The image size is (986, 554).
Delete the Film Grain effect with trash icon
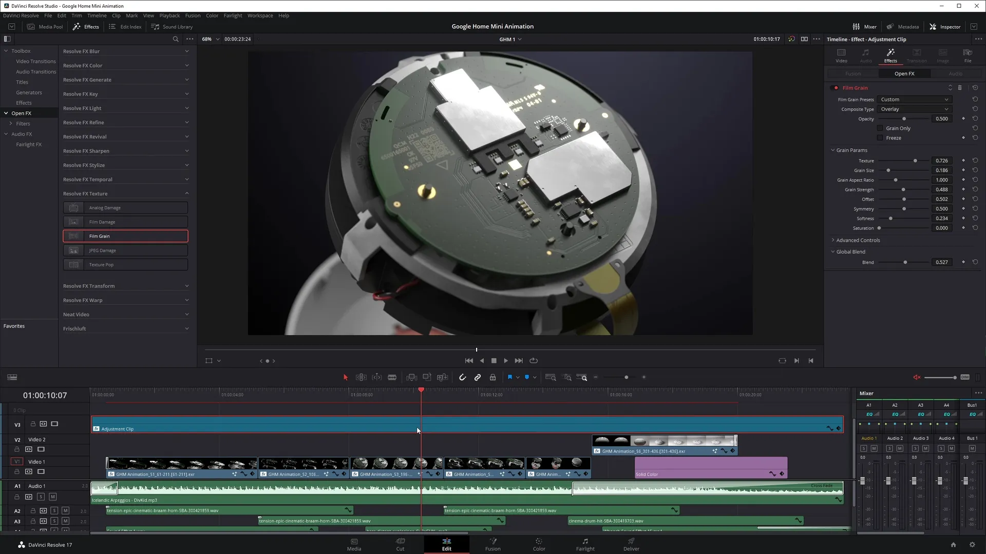pos(960,88)
